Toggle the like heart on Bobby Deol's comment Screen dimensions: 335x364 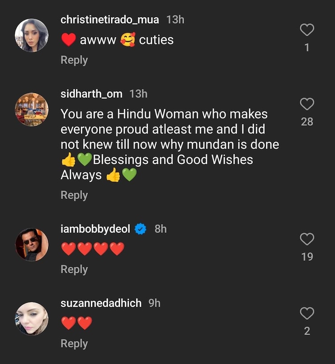click(x=306, y=238)
